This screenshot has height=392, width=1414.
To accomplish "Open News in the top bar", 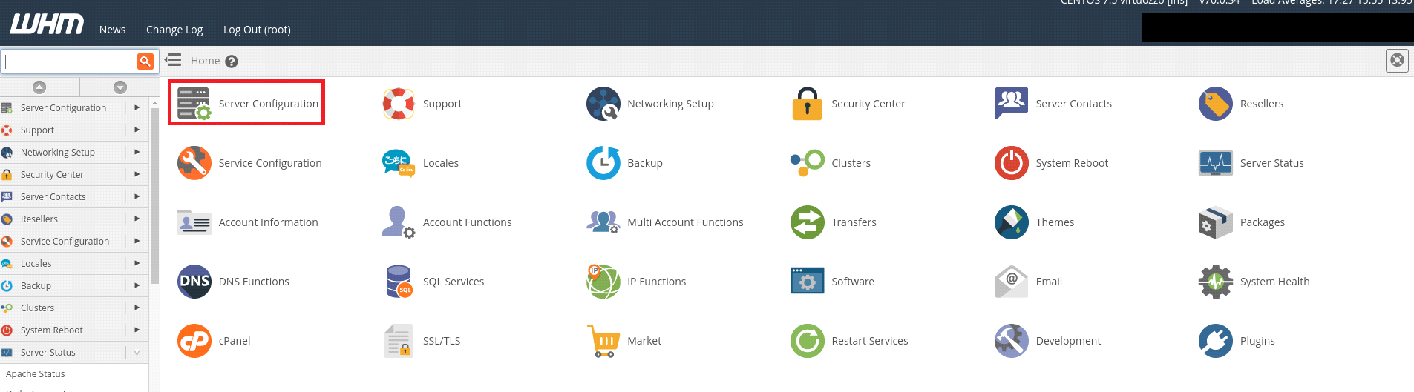I will click(112, 30).
